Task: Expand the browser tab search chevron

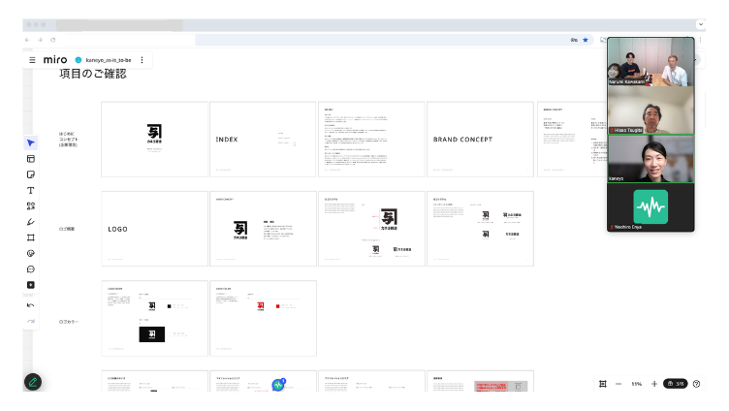Action: click(x=701, y=24)
